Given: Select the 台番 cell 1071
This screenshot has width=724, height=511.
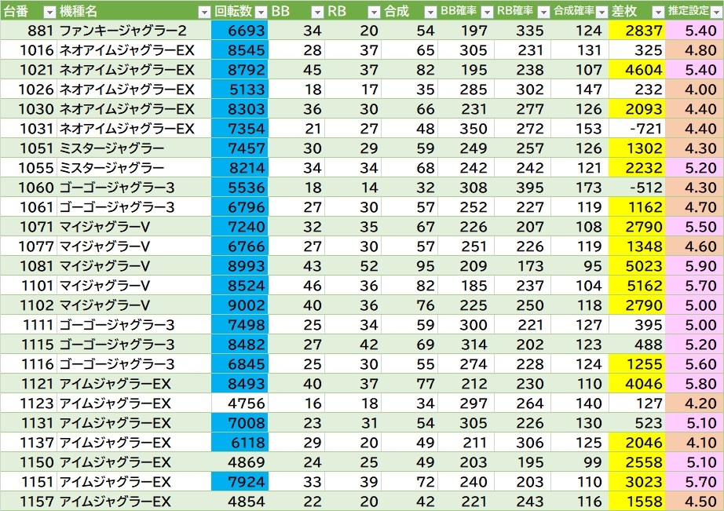Looking at the screenshot, I should pos(28,227).
